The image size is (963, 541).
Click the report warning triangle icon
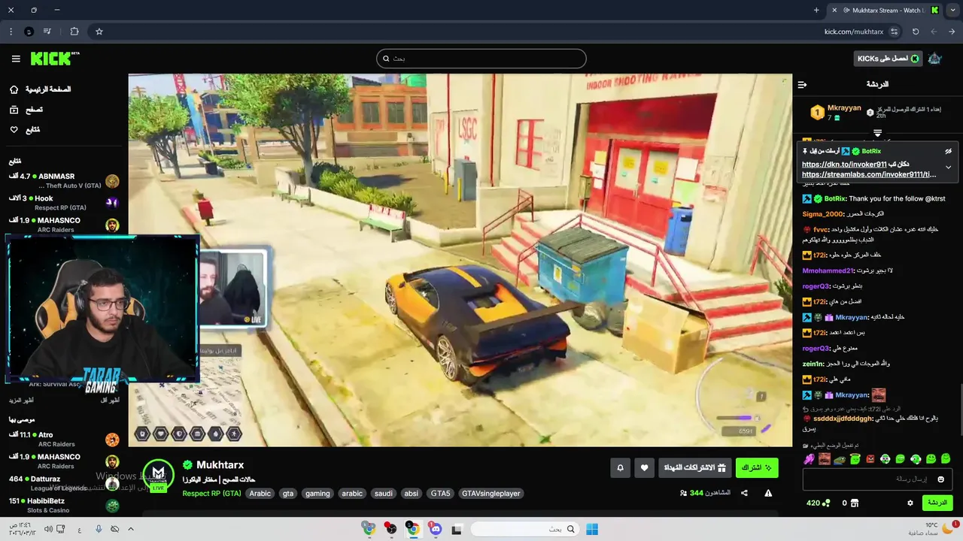(768, 493)
